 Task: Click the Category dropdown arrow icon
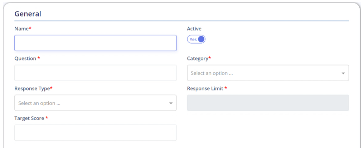343,73
